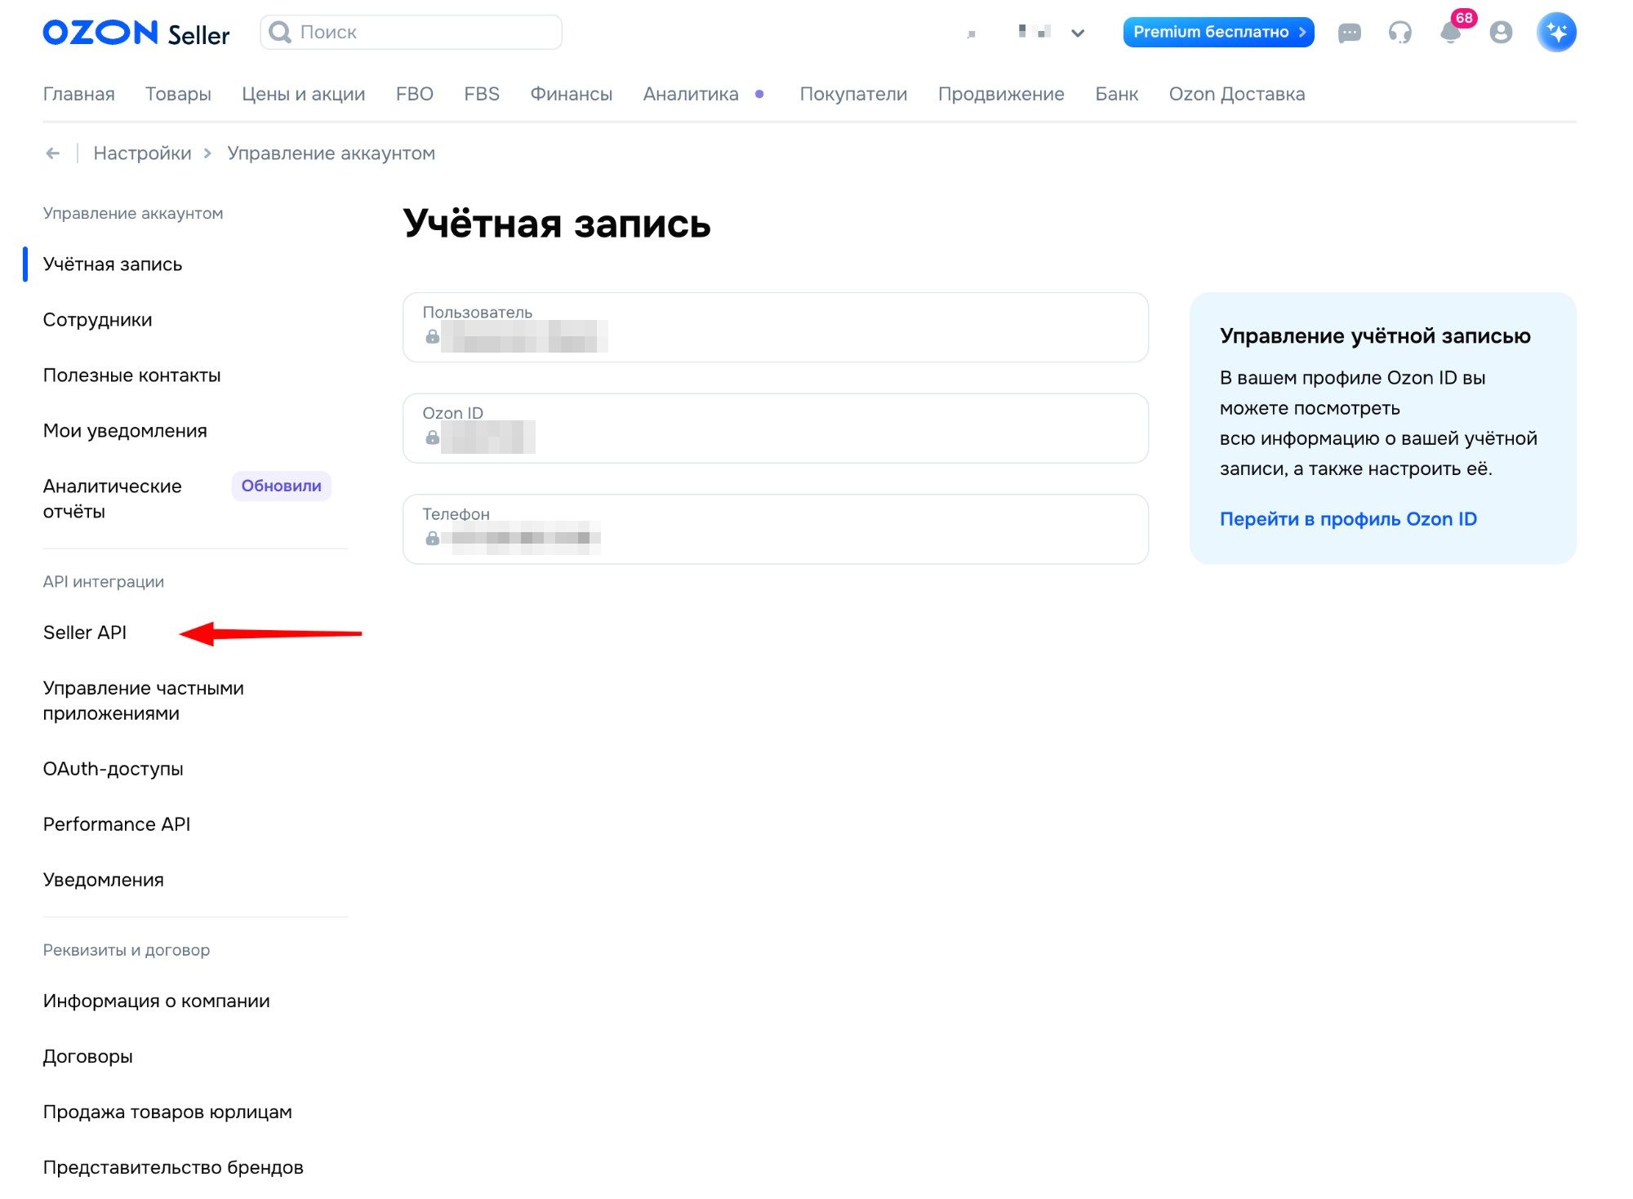Open OAuth-доступы in the sidebar
The width and height of the screenshot is (1633, 1199).
pyautogui.click(x=113, y=769)
